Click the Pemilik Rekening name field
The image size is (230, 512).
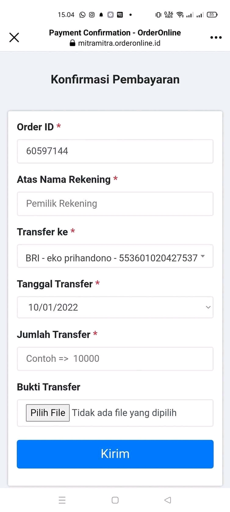115,204
